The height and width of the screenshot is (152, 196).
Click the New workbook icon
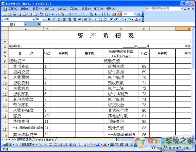point(5,14)
